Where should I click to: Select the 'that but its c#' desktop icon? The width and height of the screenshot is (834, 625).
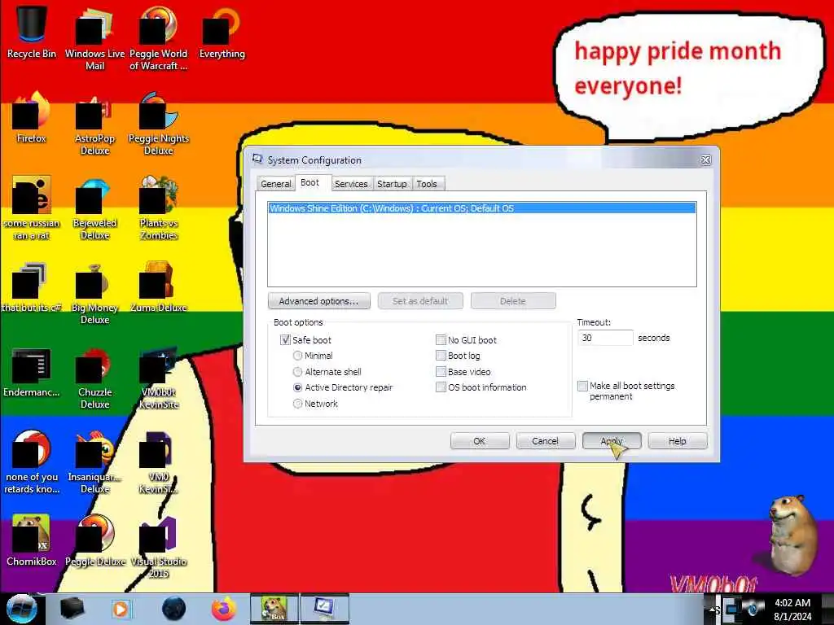tap(32, 287)
